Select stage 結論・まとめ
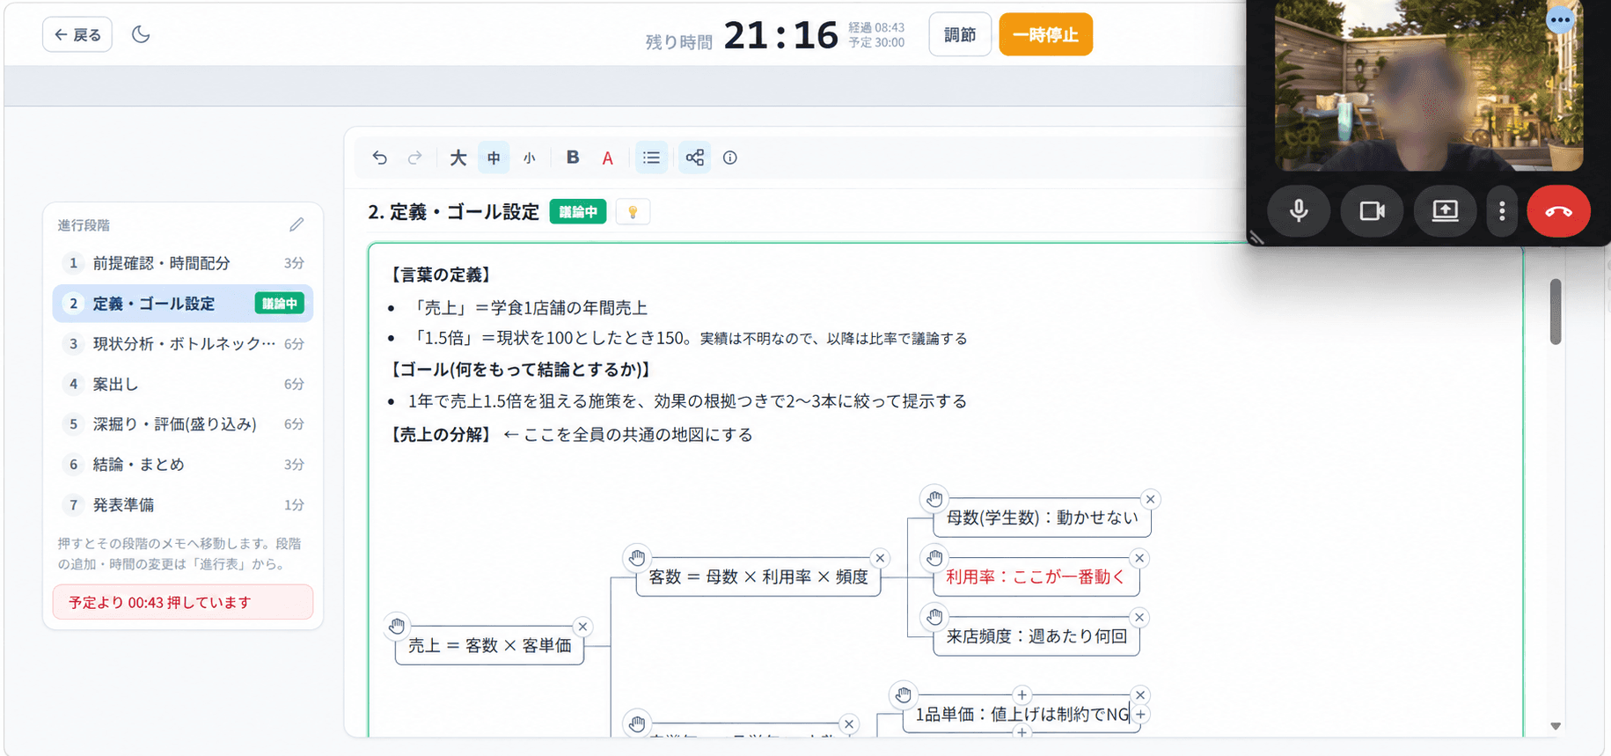The width and height of the screenshot is (1611, 756). pos(183,465)
